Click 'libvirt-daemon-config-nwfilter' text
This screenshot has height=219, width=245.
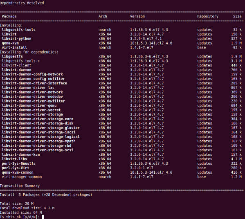click(33, 79)
